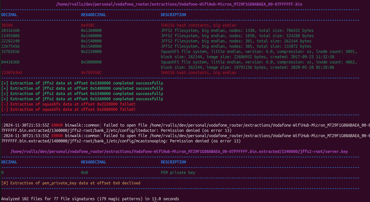Click HEXADECIMAL header in first table
370x202 pixels.
(93, 15)
